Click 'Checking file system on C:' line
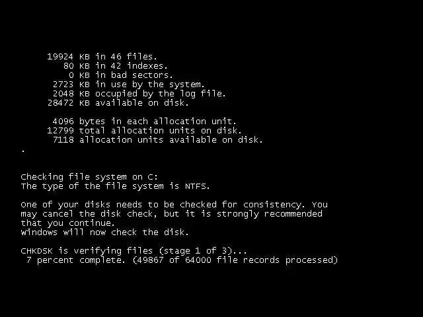Image resolution: width=423 pixels, height=317 pixels. 89,177
